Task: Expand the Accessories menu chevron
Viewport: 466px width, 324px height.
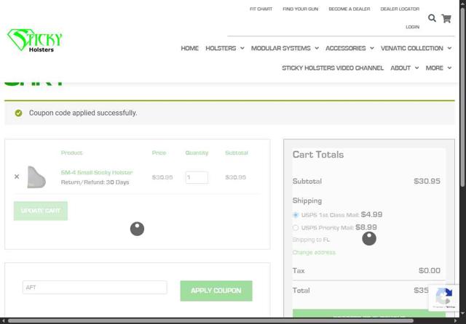Action: tap(372, 48)
